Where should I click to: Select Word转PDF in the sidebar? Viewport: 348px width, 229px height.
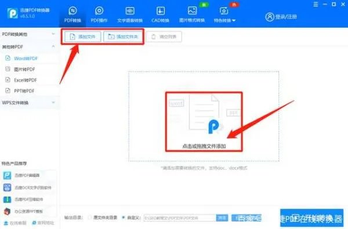click(x=26, y=58)
